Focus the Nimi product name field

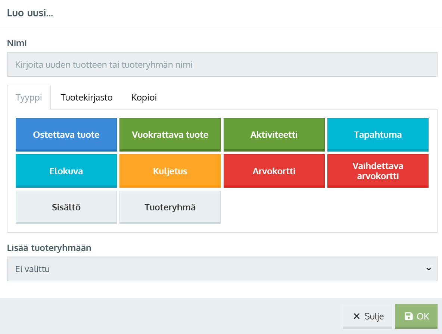(x=222, y=65)
